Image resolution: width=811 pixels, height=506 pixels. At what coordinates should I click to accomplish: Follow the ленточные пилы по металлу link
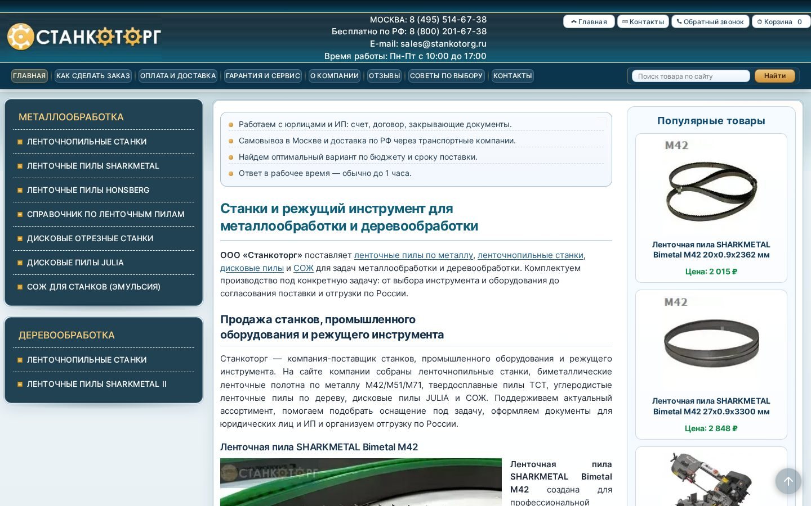(413, 255)
